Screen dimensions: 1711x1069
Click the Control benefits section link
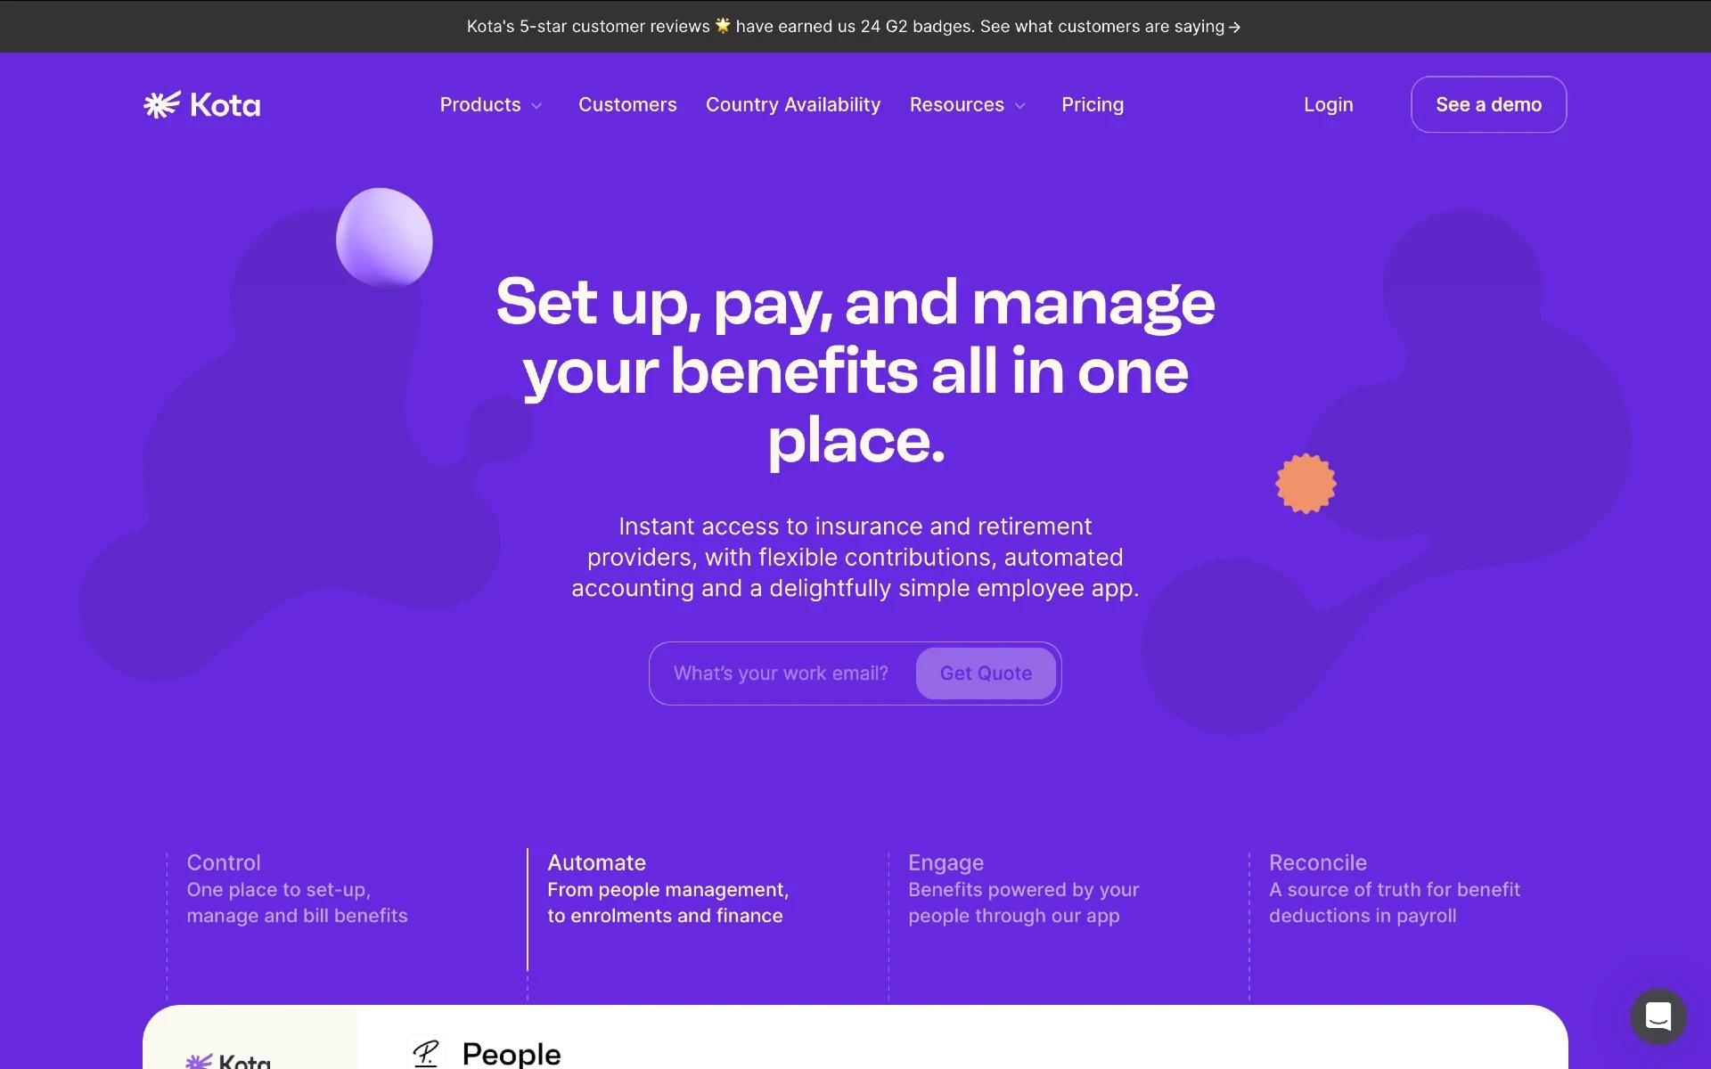(x=297, y=888)
